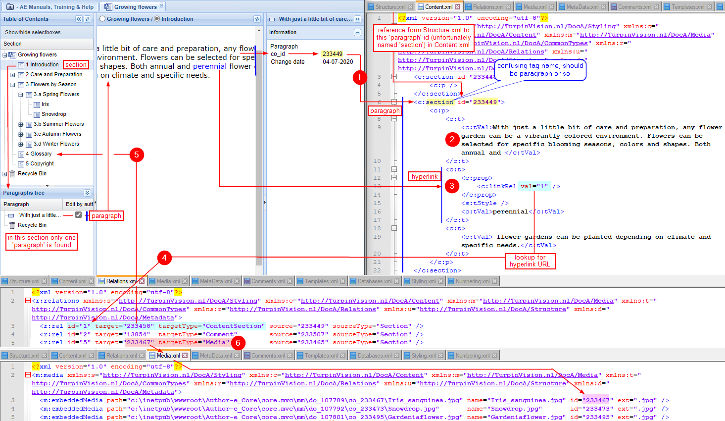Collapse the Growing flowers root tree node
725x421 pixels.
(x=5, y=55)
